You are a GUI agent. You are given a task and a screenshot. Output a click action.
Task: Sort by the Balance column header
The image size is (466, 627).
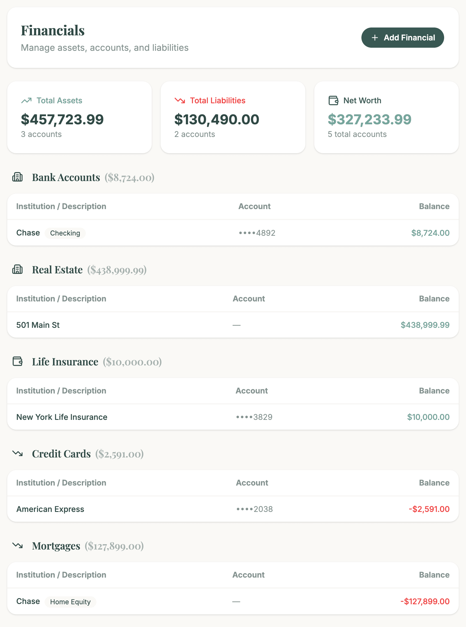tap(434, 206)
